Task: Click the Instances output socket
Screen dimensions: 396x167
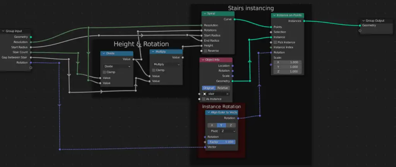Action: point(304,21)
